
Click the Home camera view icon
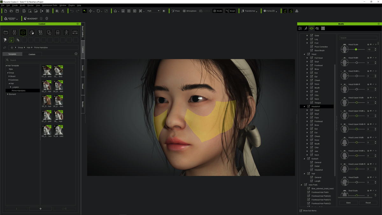click(115, 11)
